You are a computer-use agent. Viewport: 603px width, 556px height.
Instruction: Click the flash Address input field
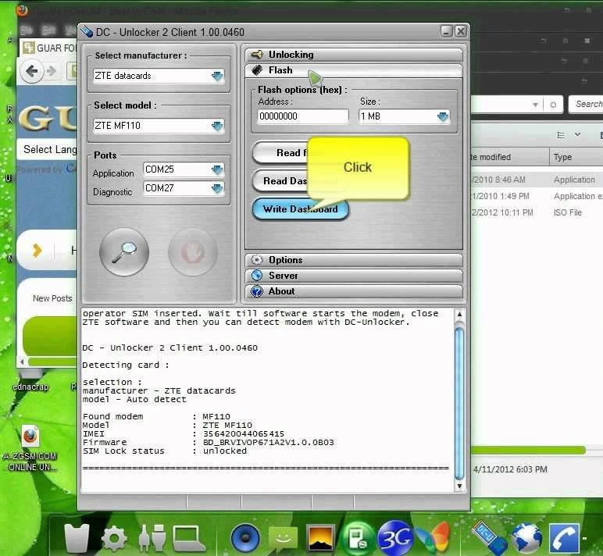(303, 116)
